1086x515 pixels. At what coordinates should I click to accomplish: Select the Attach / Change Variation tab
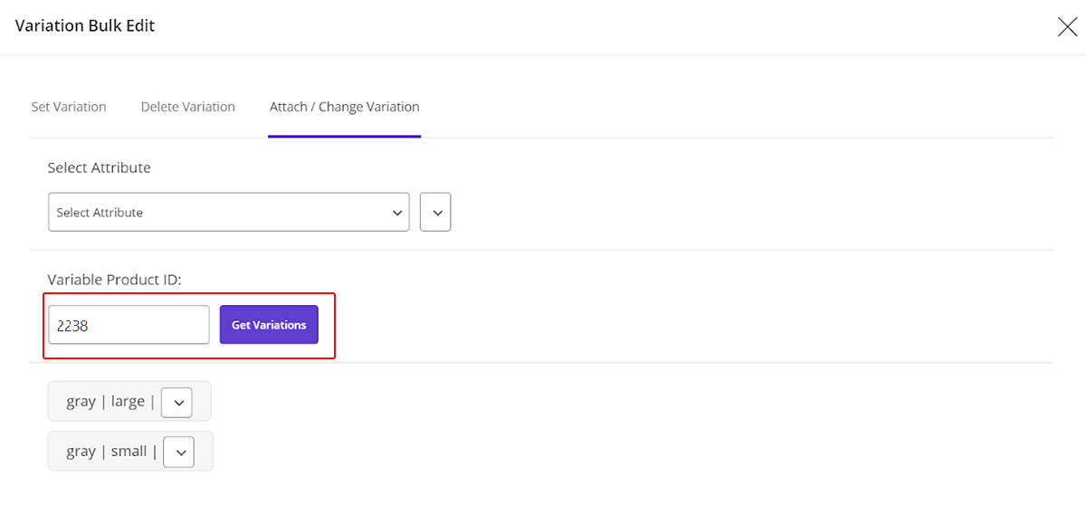[344, 107]
